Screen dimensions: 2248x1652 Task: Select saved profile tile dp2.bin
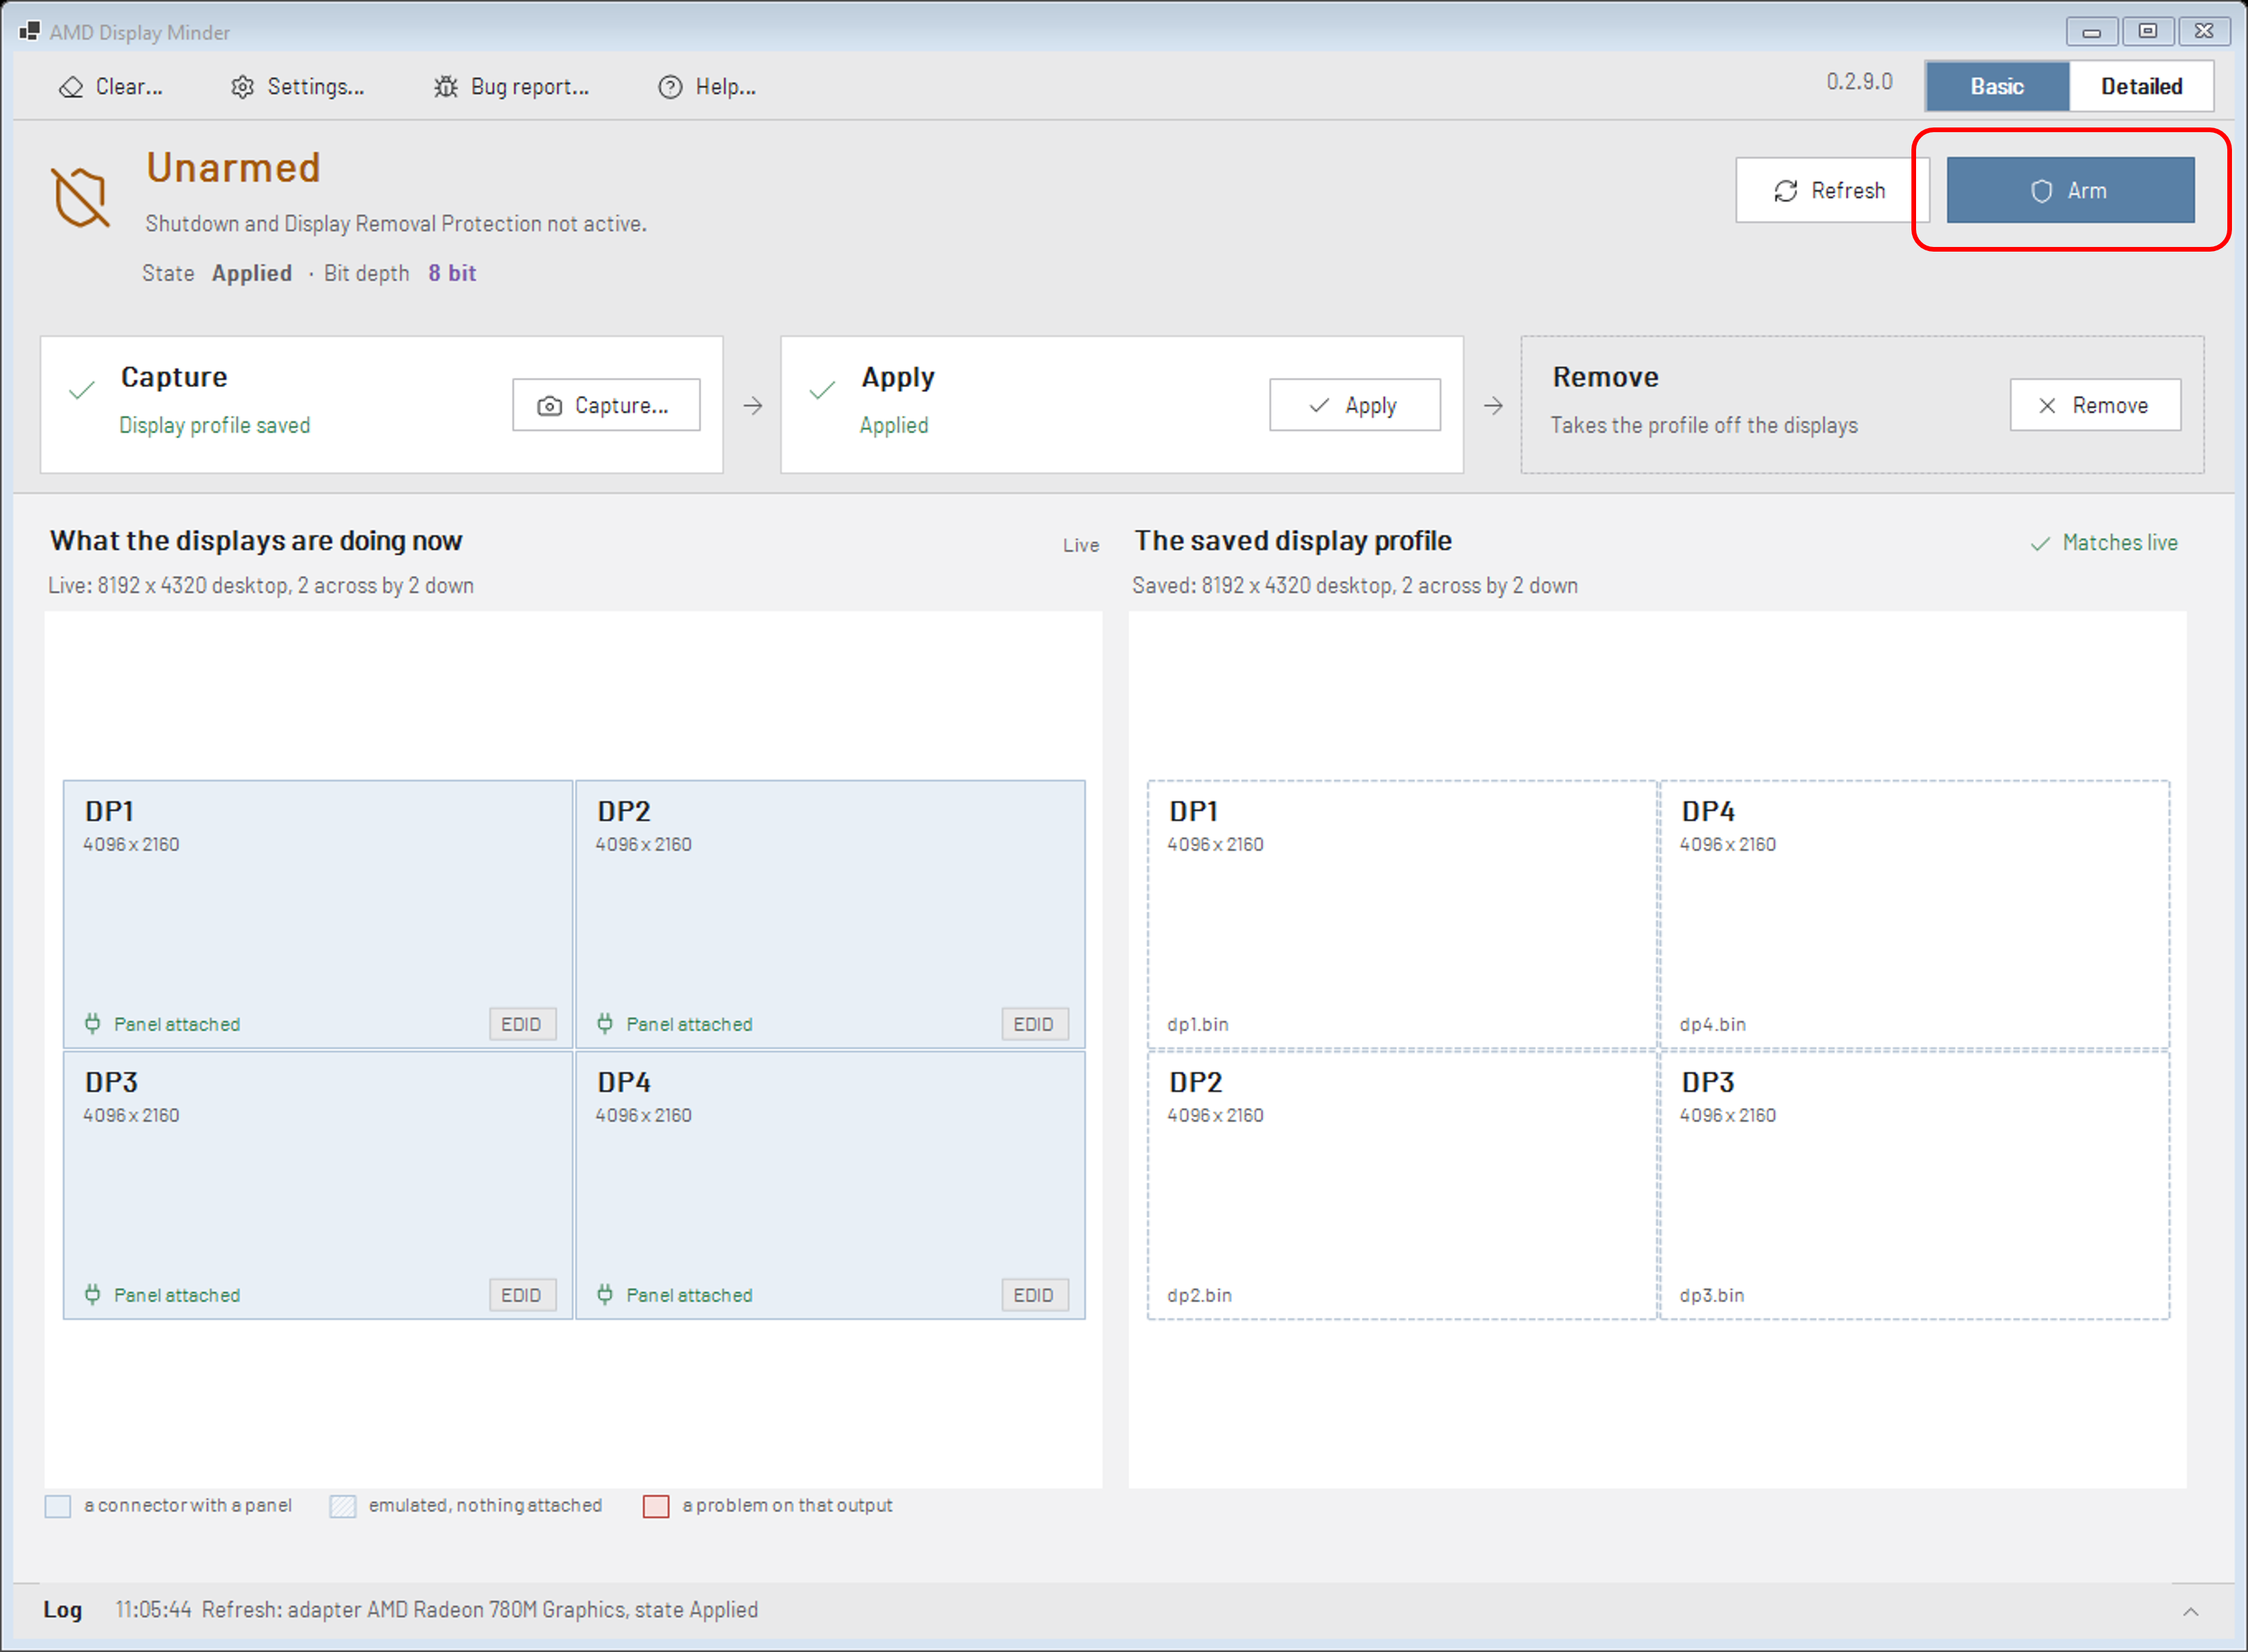[x=1402, y=1185]
